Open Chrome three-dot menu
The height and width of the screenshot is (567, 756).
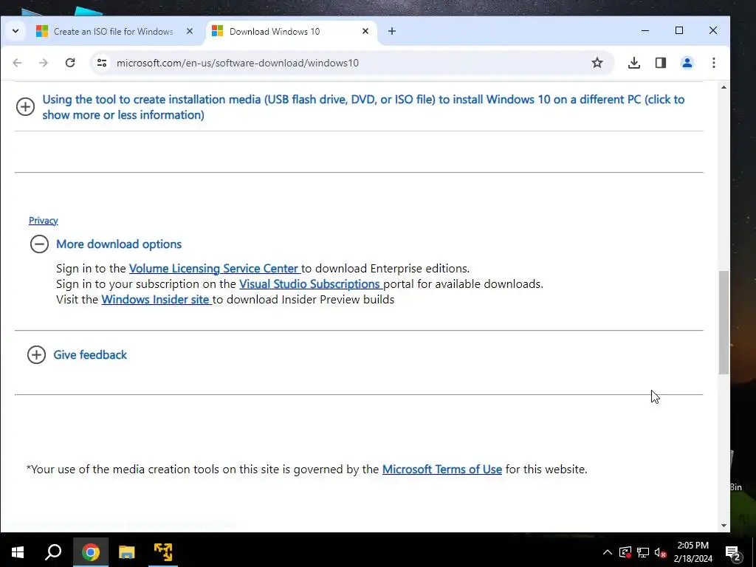click(714, 63)
